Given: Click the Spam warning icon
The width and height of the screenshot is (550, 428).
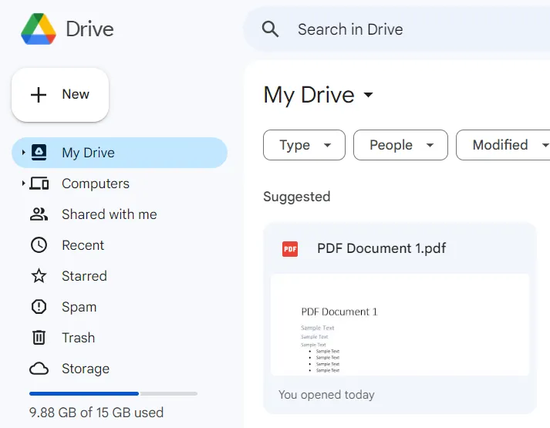Looking at the screenshot, I should 39,307.
